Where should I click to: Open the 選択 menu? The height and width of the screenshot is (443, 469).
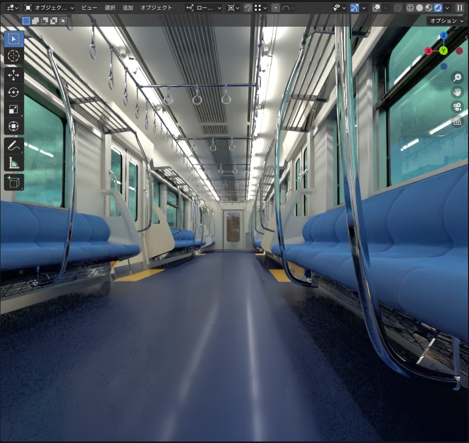(x=110, y=8)
